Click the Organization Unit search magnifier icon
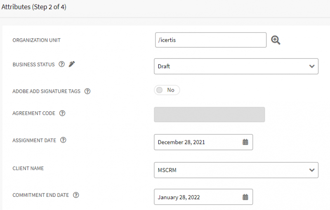330x210 pixels. 276,40
